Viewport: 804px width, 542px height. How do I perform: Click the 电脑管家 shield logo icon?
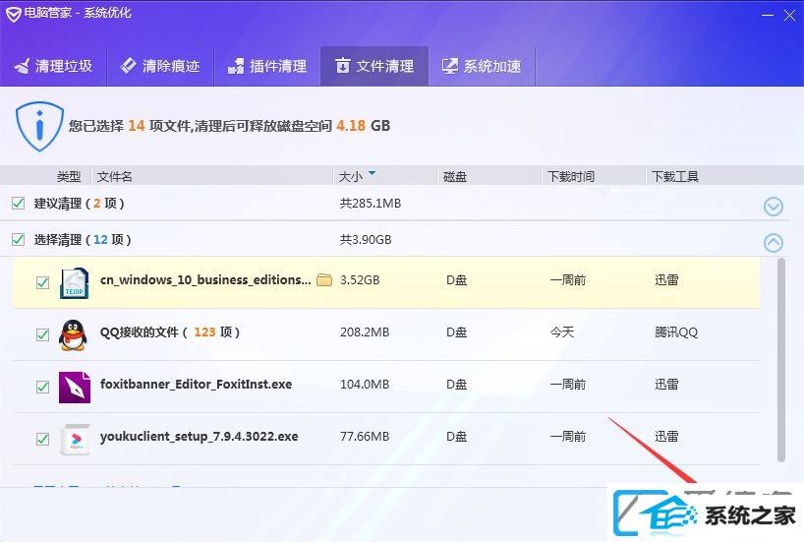[14, 14]
